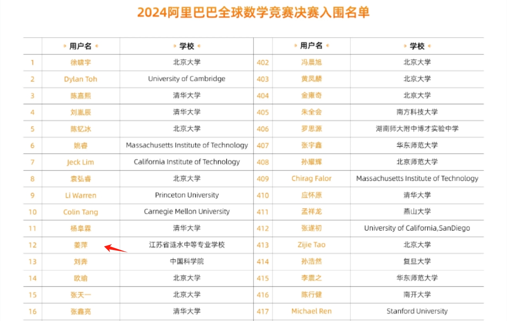The width and height of the screenshot is (507, 321).
Task: Select the name 徐啸宇 in row 1
Action: (81, 62)
